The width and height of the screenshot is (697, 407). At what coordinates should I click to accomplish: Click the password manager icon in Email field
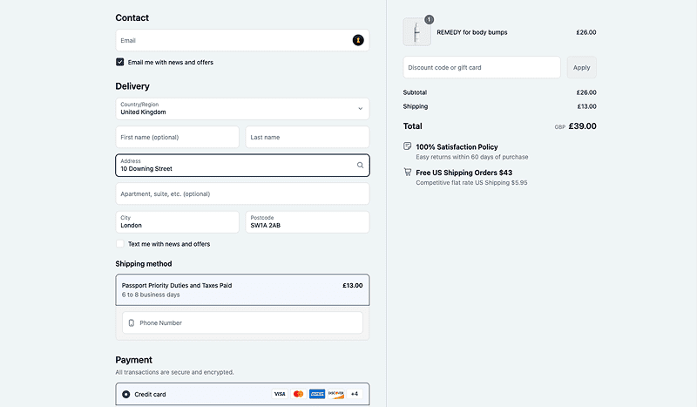pyautogui.click(x=357, y=40)
